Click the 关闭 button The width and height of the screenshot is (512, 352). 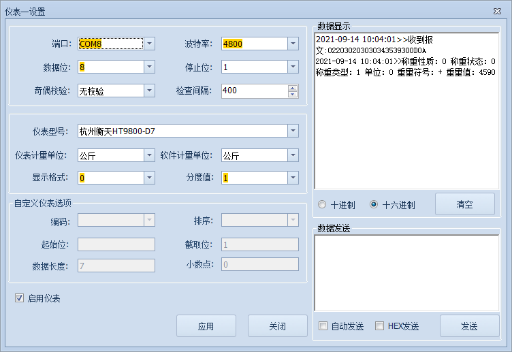278,325
